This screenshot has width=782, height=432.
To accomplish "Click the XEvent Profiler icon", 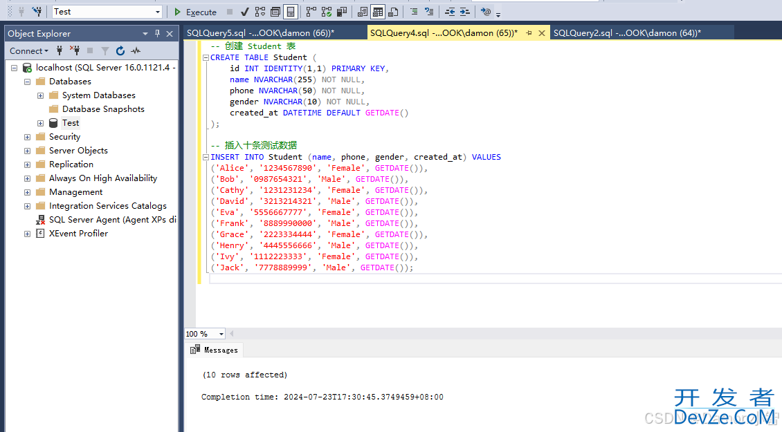I will [x=40, y=233].
